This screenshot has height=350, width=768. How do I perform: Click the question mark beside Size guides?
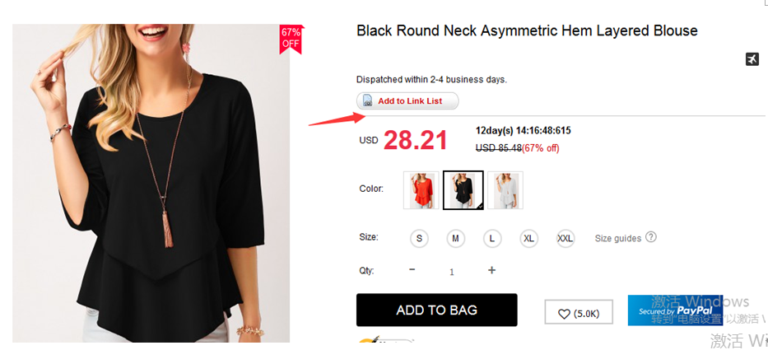coord(651,237)
